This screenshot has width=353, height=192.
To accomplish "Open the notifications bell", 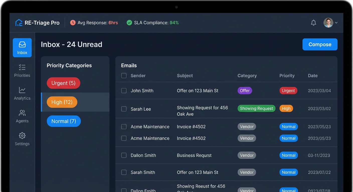I will (313, 23).
